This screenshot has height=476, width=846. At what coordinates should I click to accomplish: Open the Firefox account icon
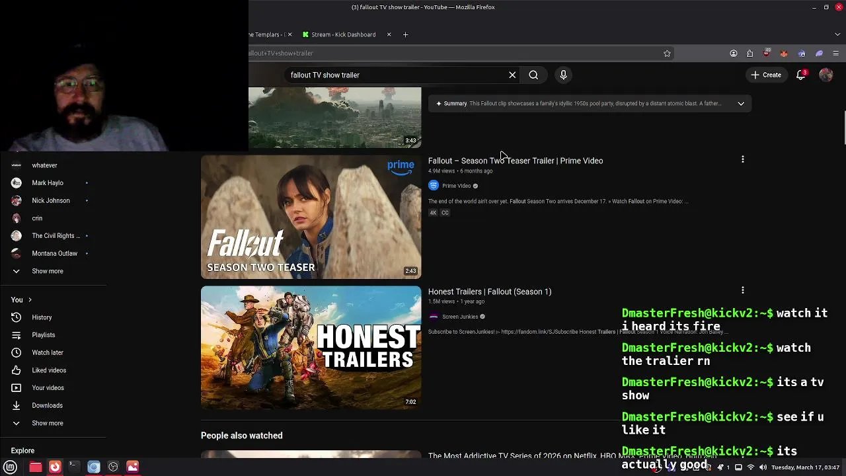(x=734, y=54)
